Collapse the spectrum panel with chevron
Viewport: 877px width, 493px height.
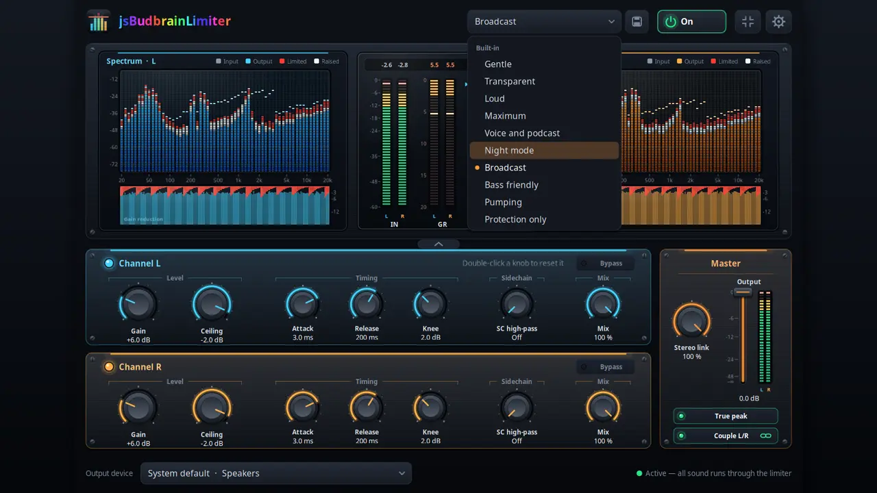pos(438,244)
